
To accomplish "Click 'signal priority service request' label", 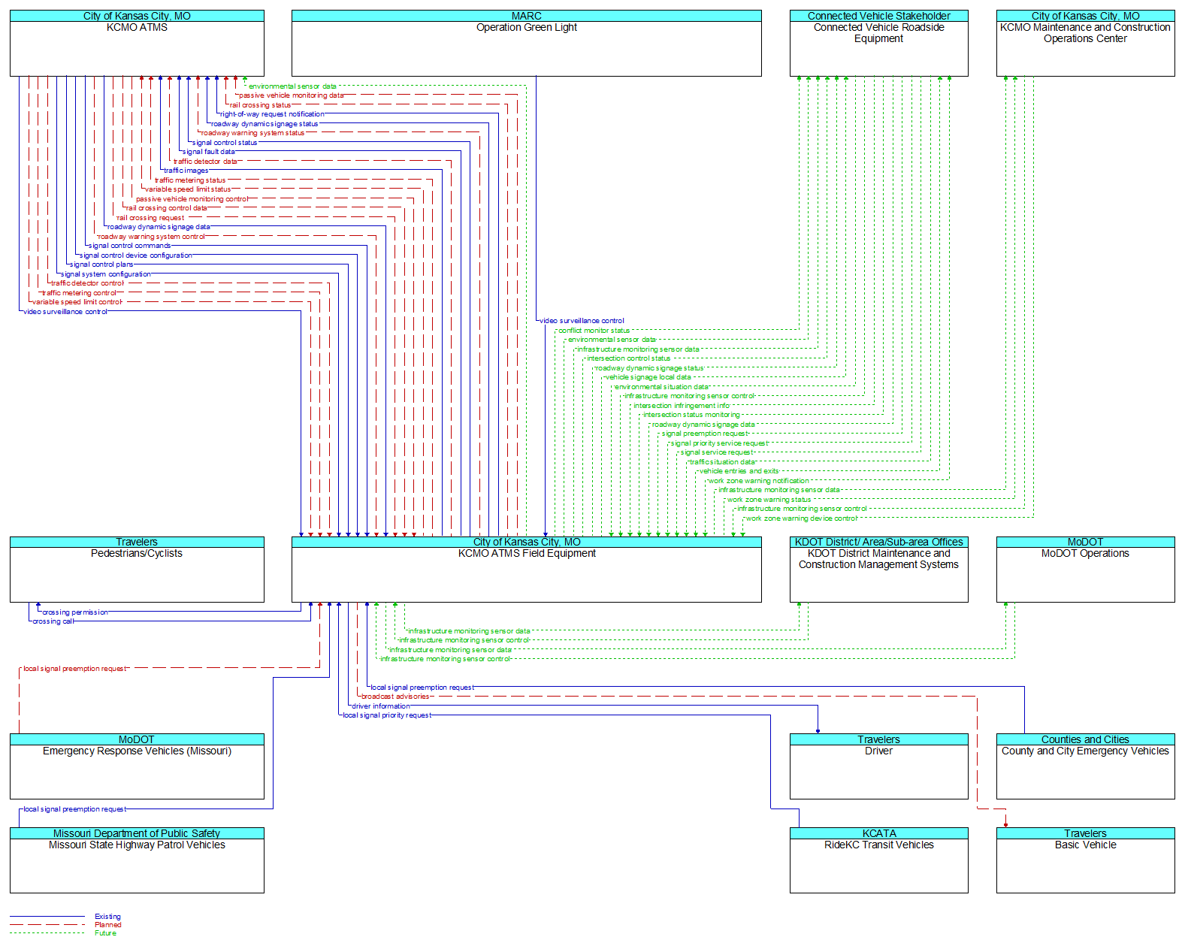I will pyautogui.click(x=720, y=443).
